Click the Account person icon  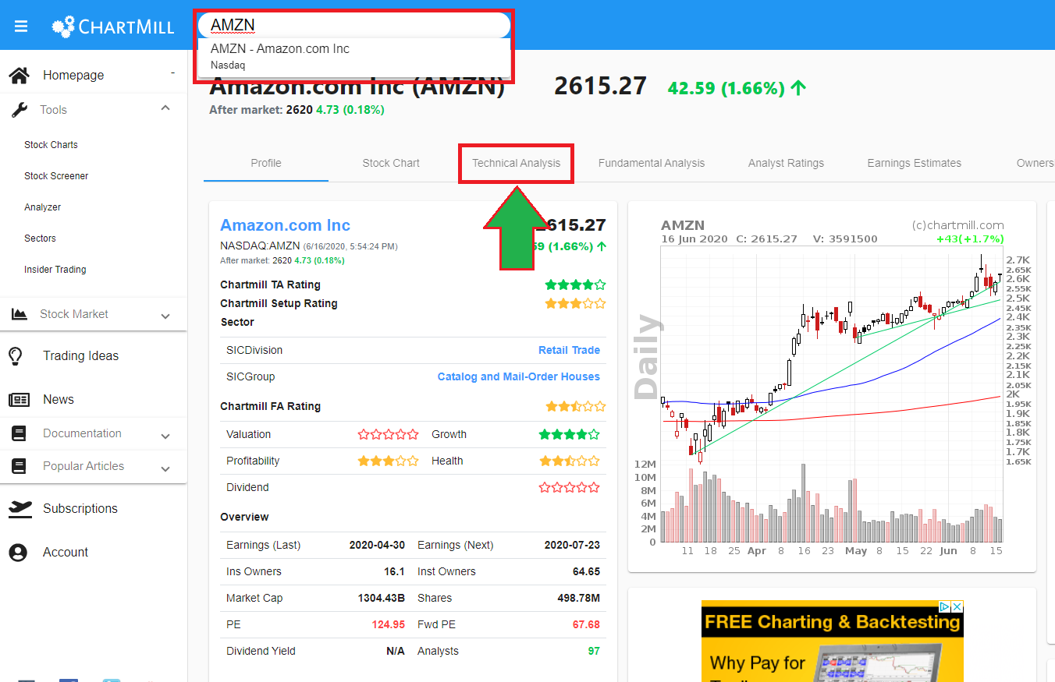18,553
